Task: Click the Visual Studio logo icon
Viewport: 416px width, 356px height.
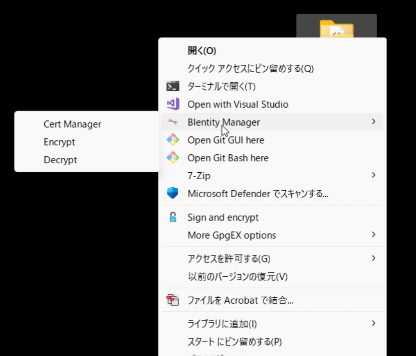Action: (173, 104)
